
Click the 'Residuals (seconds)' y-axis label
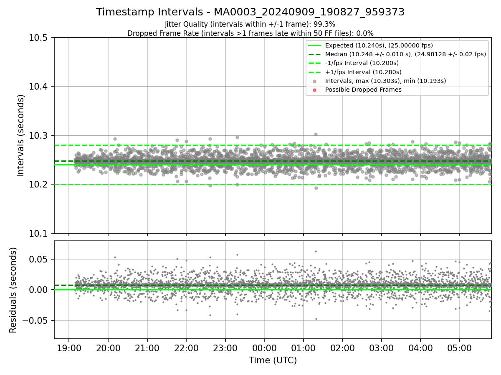(x=13, y=290)
